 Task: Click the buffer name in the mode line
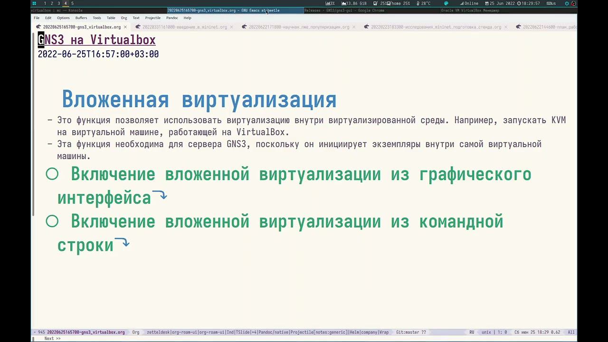pyautogui.click(x=86, y=332)
